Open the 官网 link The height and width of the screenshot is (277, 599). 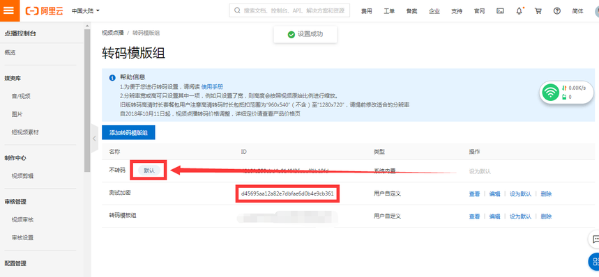479,11
